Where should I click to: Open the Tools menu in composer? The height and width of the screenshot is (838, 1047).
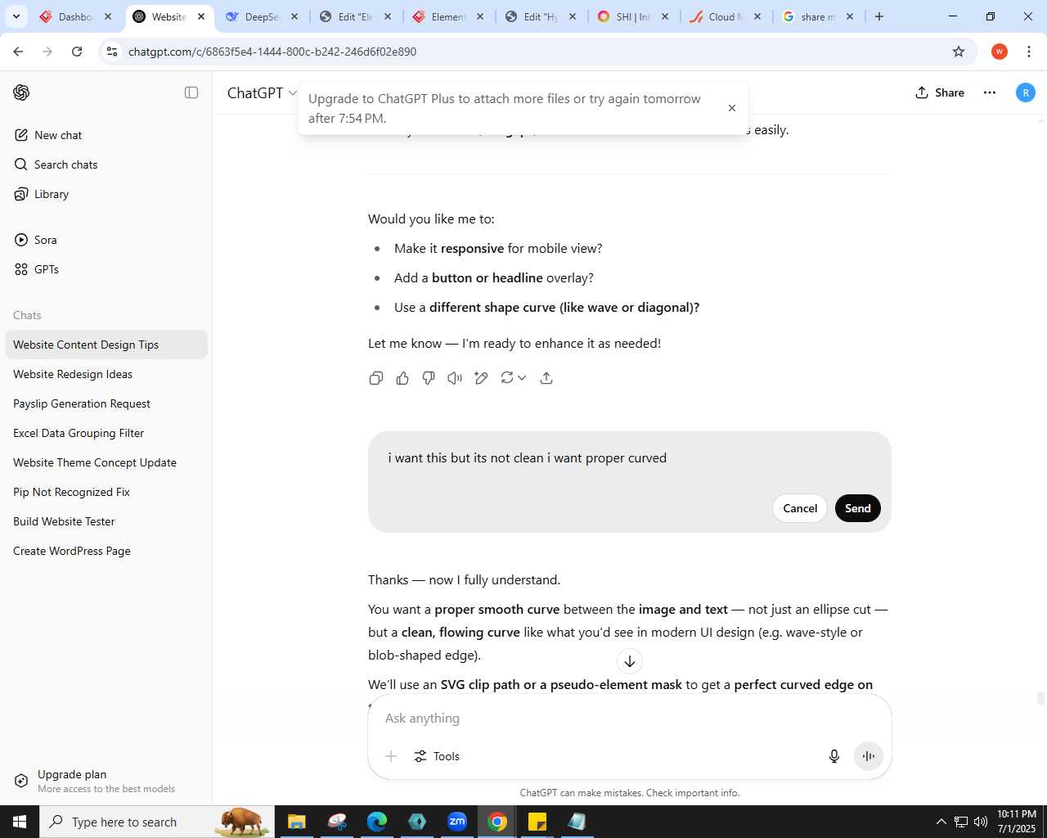click(x=437, y=756)
